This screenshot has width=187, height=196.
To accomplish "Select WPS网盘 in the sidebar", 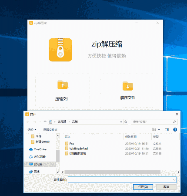I will click(37, 157).
